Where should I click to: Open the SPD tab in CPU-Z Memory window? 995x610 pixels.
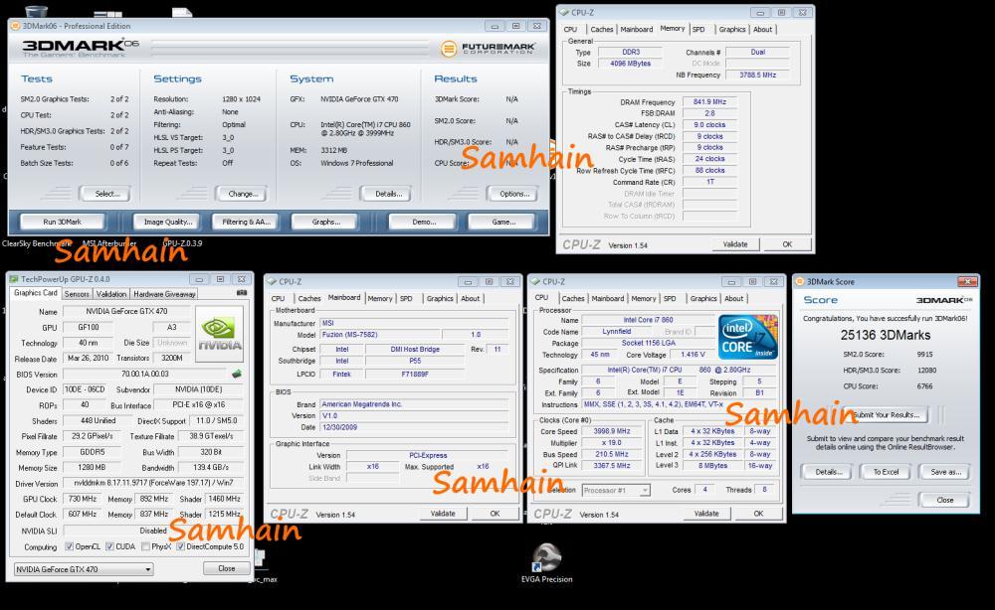[x=698, y=29]
